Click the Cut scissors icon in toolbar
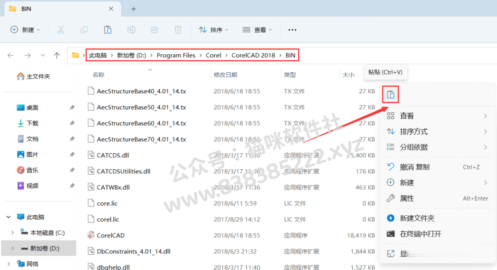 (x=61, y=30)
